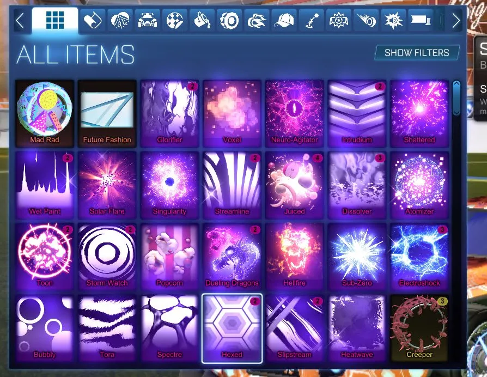Select the toppers cap icon
The image size is (487, 377).
pos(284,20)
